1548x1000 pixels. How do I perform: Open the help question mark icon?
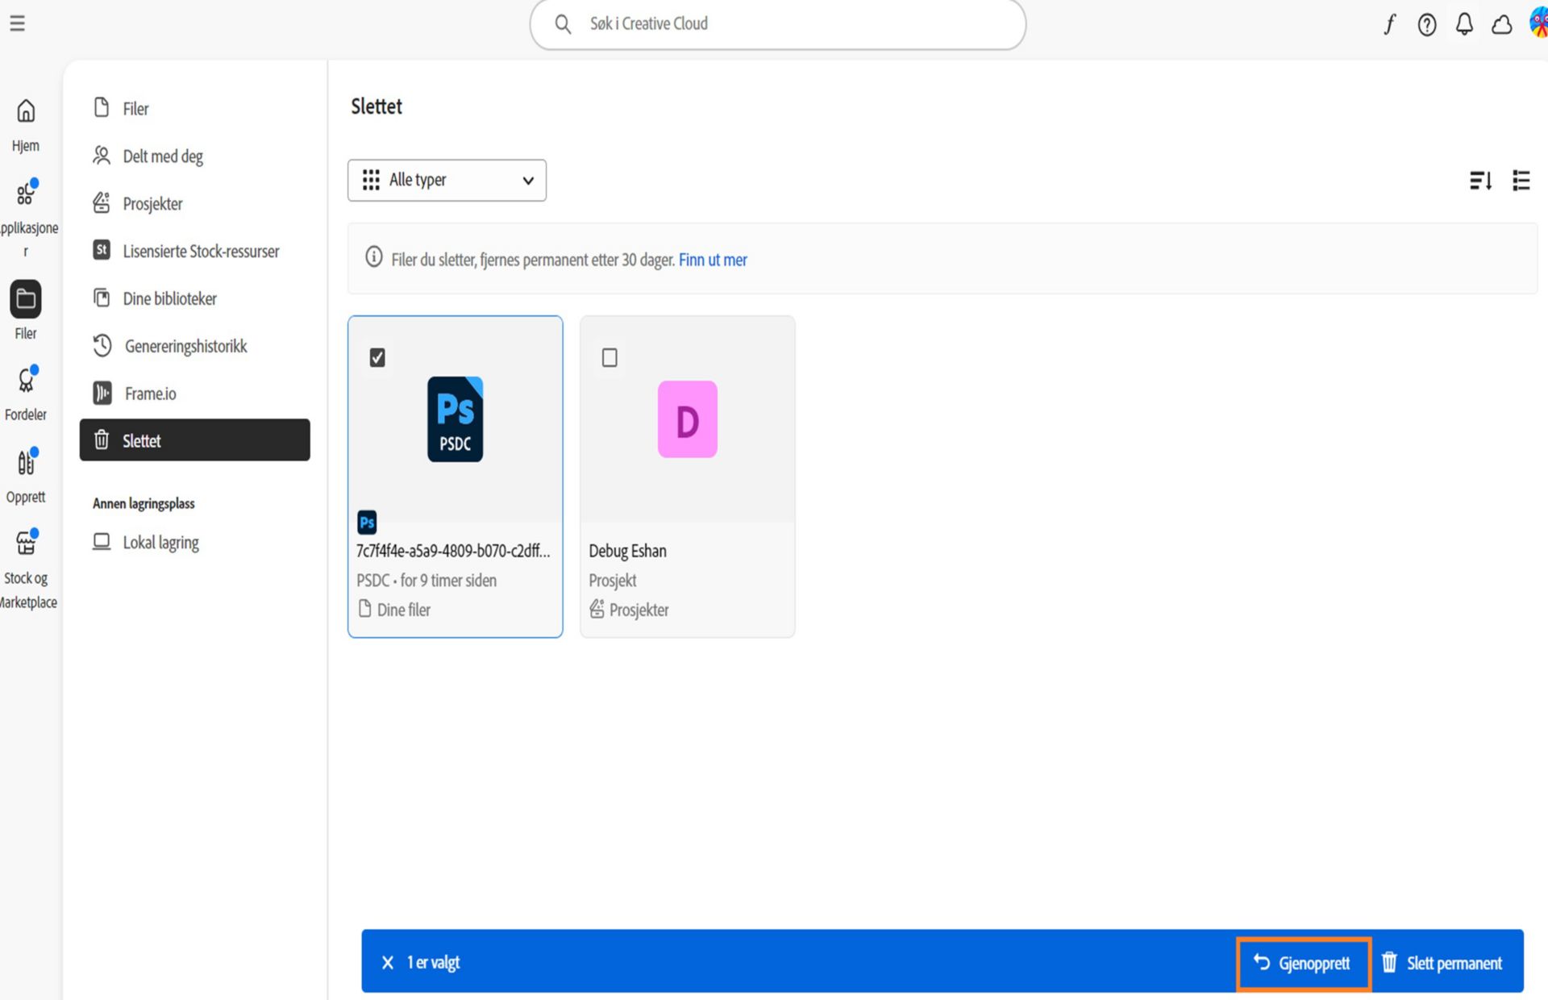[x=1426, y=25]
